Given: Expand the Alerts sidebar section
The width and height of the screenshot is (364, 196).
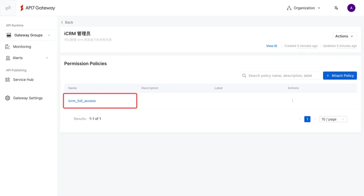Looking at the screenshot, I should 27,58.
